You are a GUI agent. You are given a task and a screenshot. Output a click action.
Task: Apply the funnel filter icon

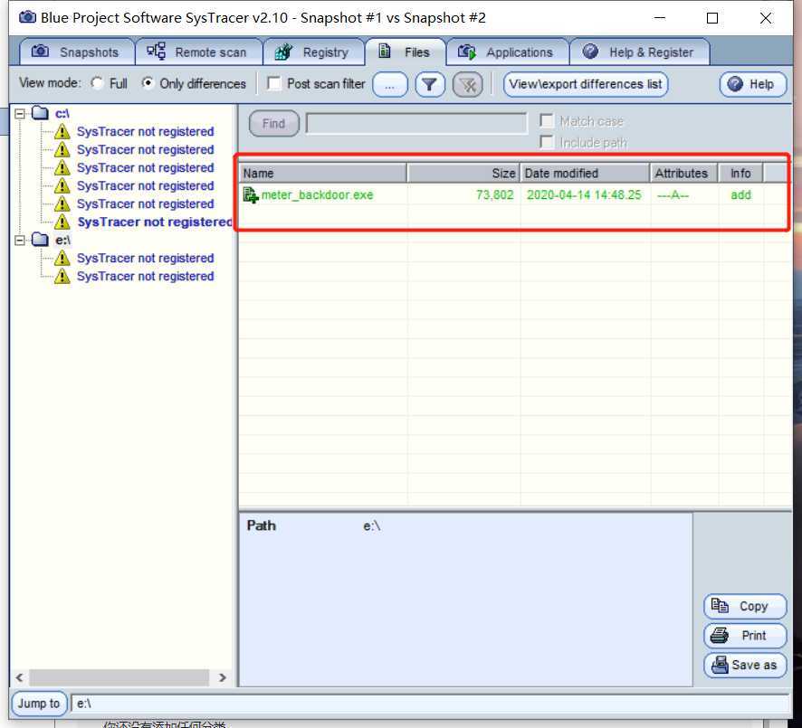430,84
